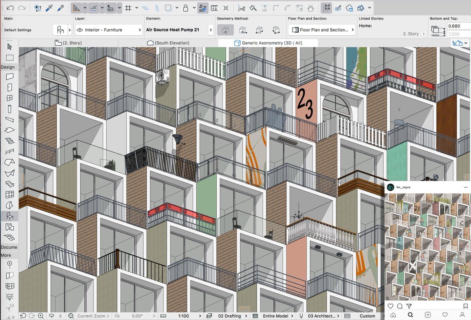Select the Shell tool
Image resolution: width=471 pixels, height=320 pixels.
pos(9,173)
